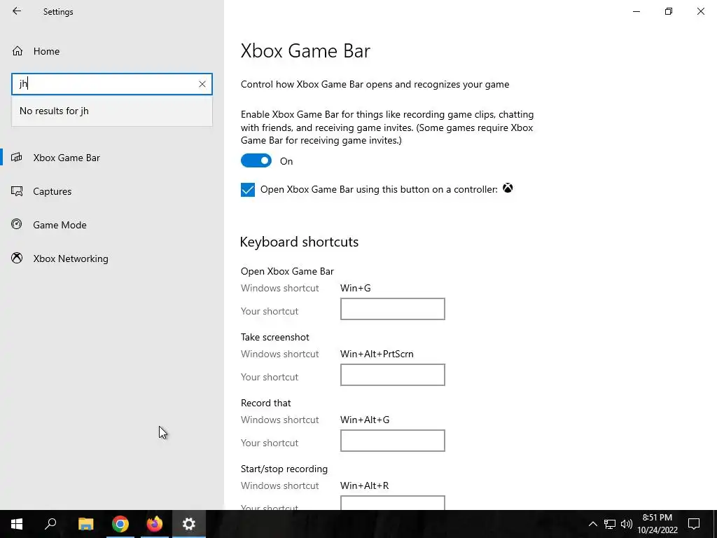Click the Win+Alt+PrtScrn shortcut text
Image resolution: width=717 pixels, height=538 pixels.
377,354
